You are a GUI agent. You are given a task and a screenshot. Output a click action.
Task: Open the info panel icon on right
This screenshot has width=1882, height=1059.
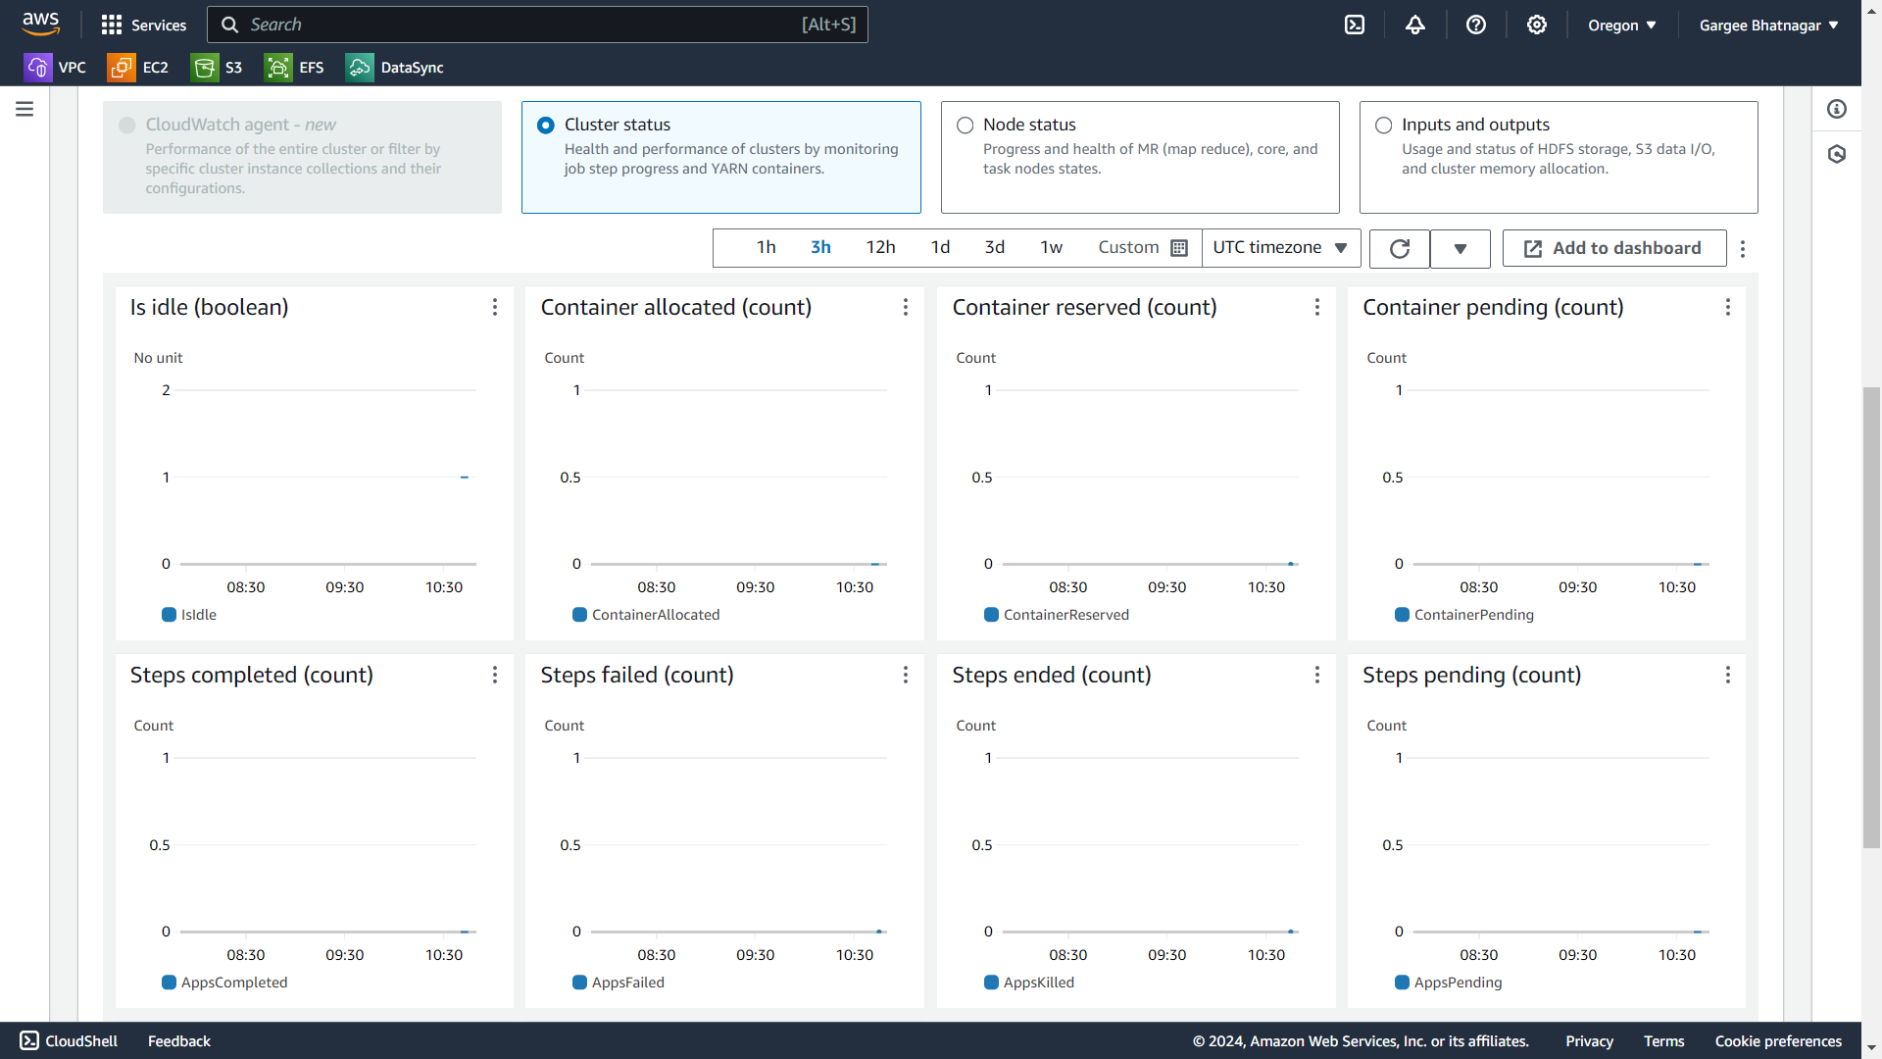coord(1837,109)
